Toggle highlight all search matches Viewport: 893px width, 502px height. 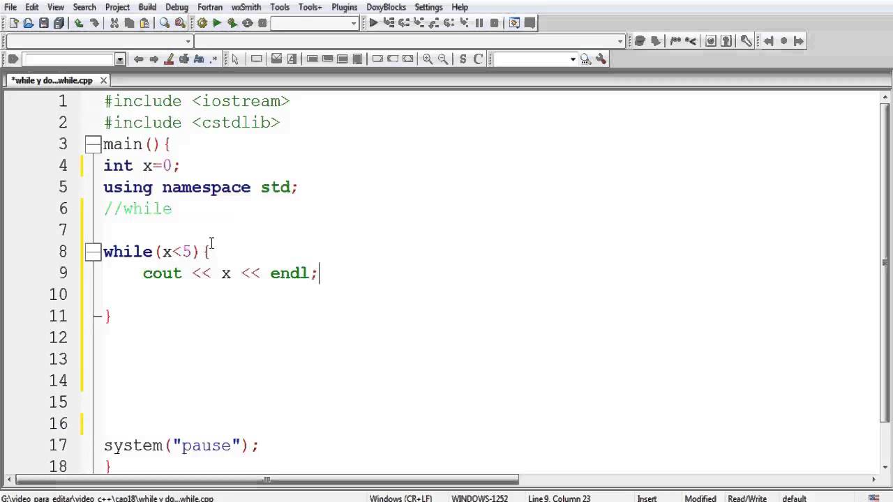pos(169,59)
